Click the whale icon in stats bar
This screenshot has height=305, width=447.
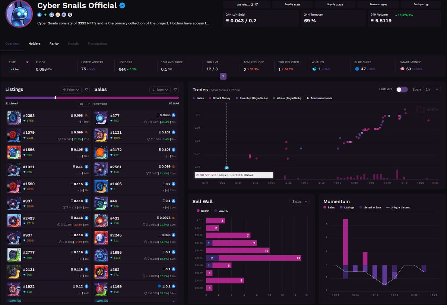[314, 69]
